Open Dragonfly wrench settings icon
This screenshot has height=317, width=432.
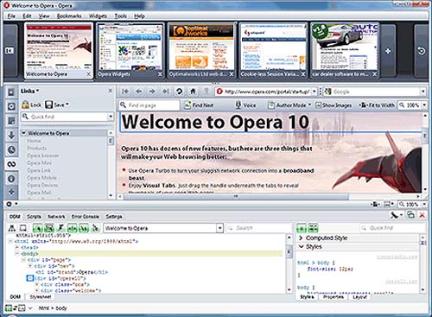pos(396,215)
